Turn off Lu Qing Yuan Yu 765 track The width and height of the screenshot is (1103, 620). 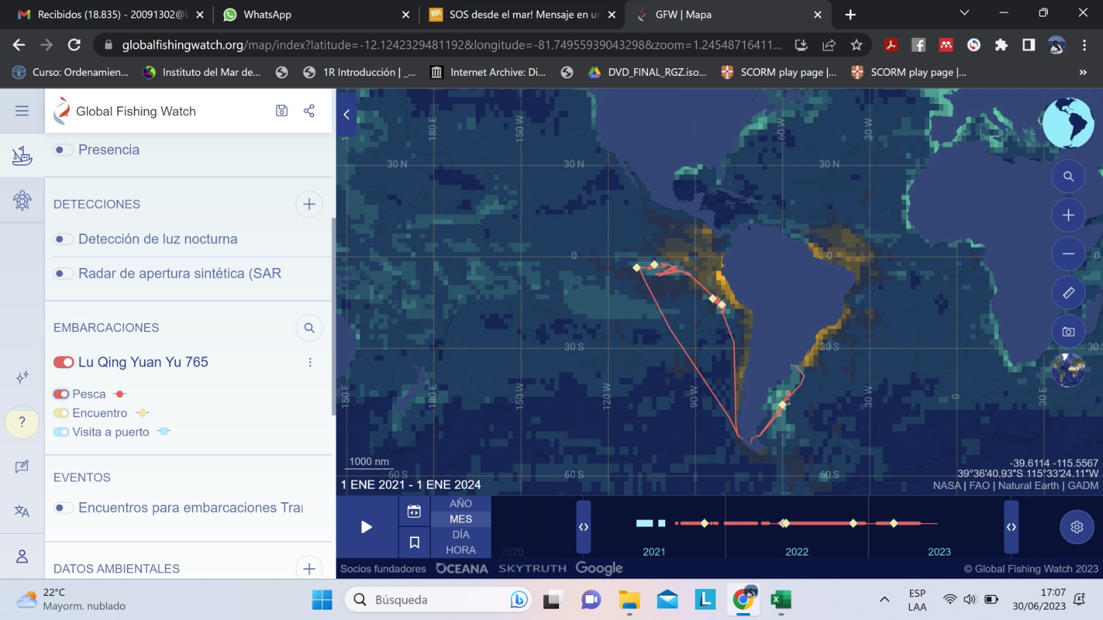pos(63,362)
